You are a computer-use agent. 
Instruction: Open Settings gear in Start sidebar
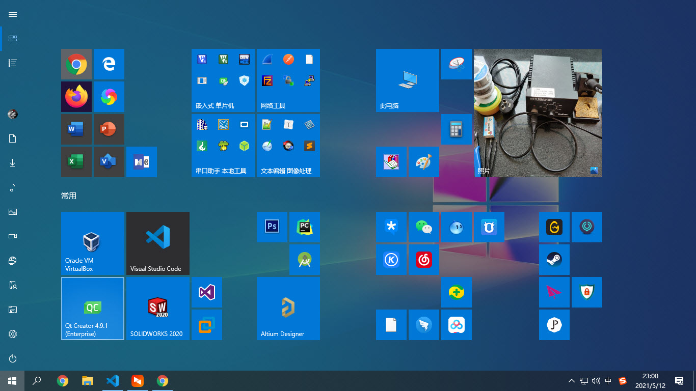pos(13,334)
